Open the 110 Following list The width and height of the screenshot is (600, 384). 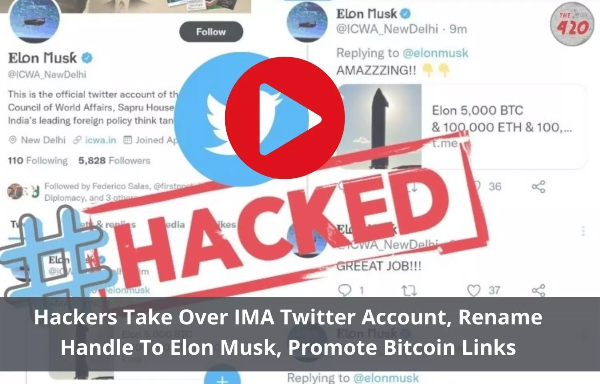(x=38, y=161)
